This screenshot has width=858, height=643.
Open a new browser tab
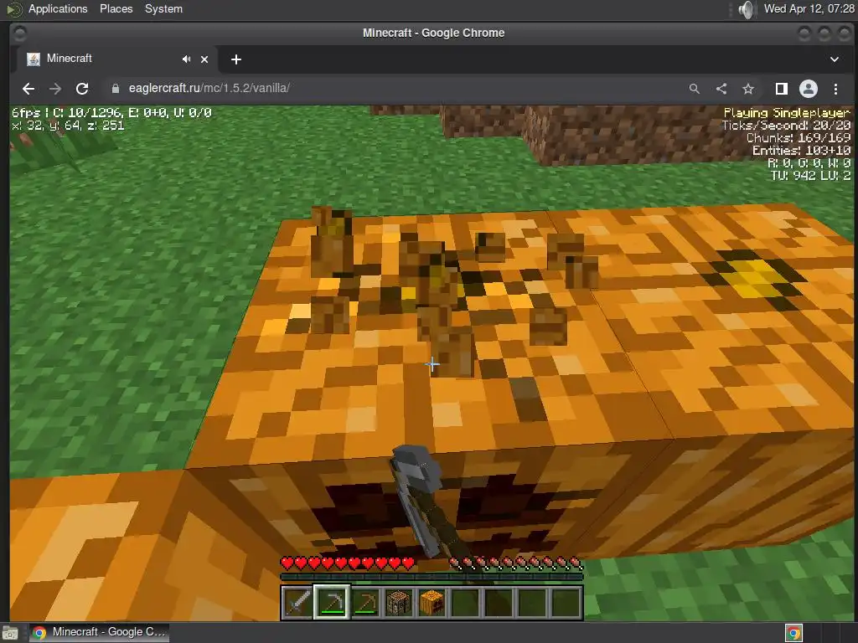click(235, 59)
